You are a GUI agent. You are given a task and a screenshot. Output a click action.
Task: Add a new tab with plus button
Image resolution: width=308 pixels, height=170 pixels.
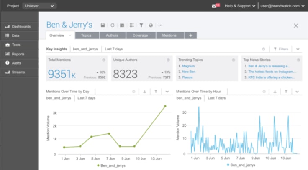coord(191,35)
